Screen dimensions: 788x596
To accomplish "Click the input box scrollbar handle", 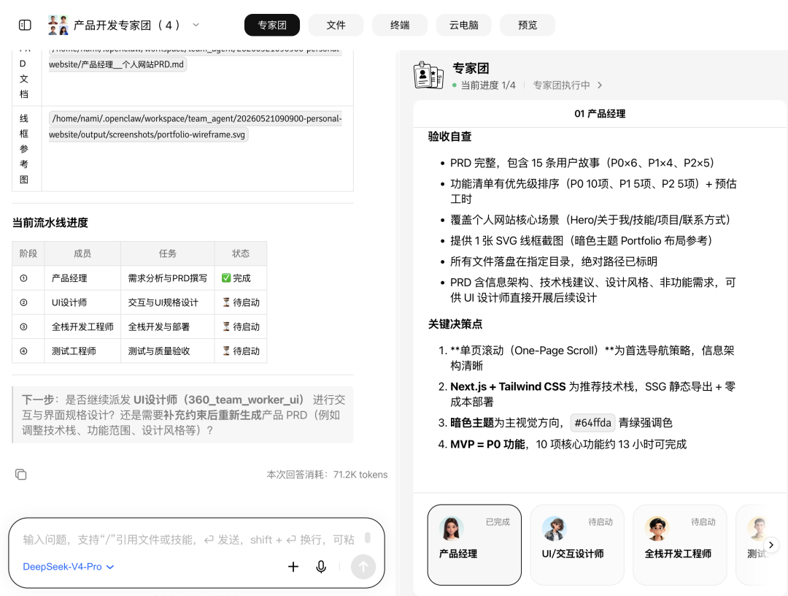I will pyautogui.click(x=367, y=538).
